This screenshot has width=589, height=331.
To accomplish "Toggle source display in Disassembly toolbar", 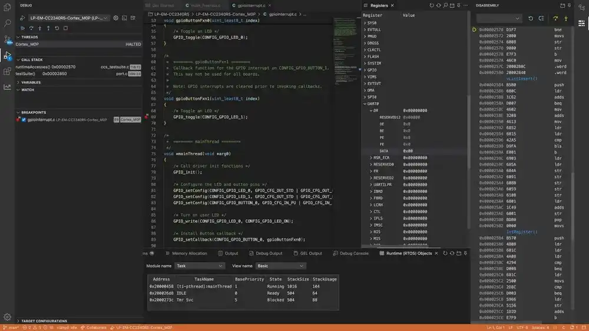I will point(541,18).
